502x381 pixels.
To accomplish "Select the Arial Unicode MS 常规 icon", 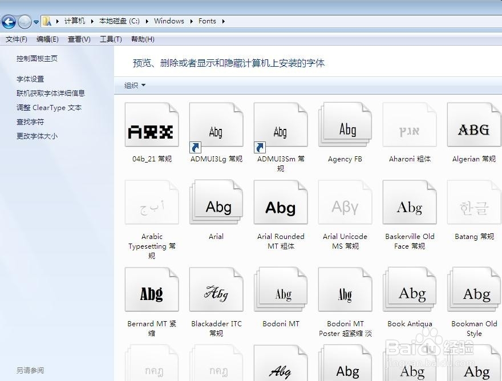I will (345, 202).
